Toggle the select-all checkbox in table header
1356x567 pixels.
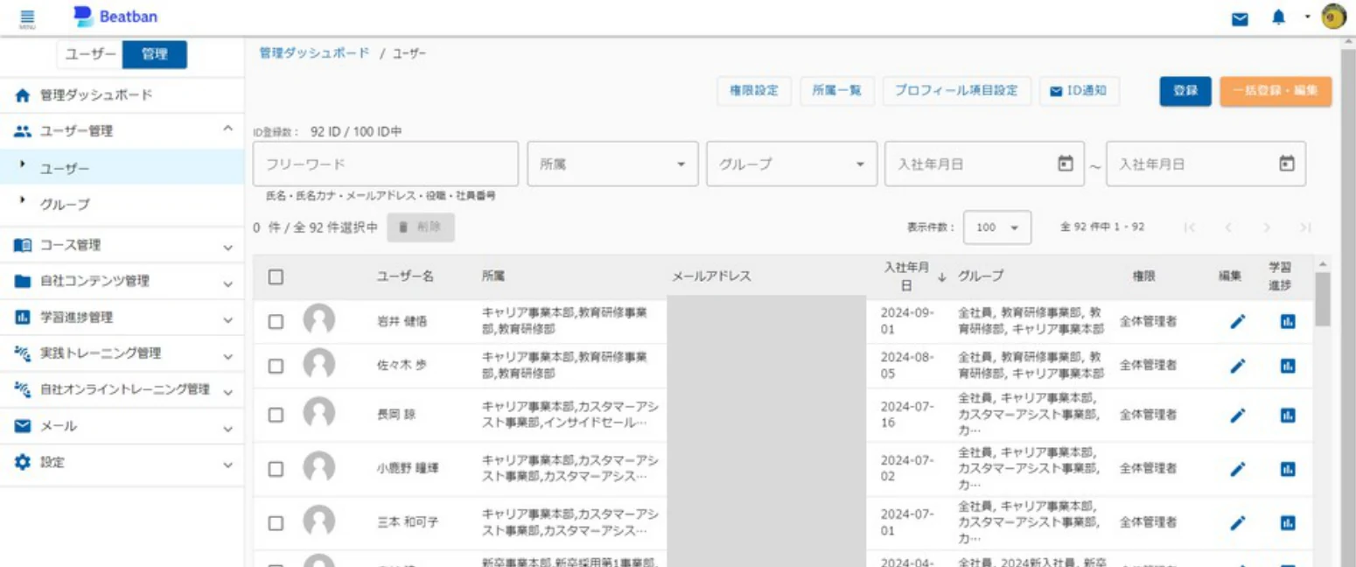pos(276,276)
